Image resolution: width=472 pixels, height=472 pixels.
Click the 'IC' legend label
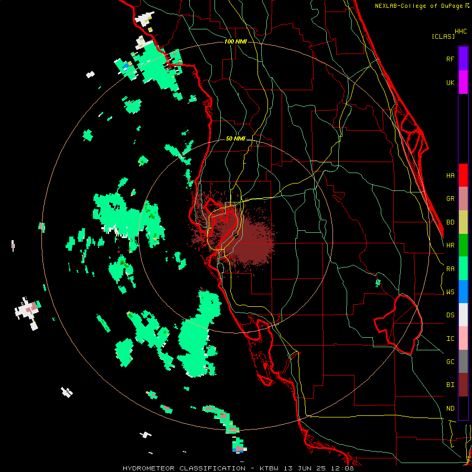tap(450, 338)
